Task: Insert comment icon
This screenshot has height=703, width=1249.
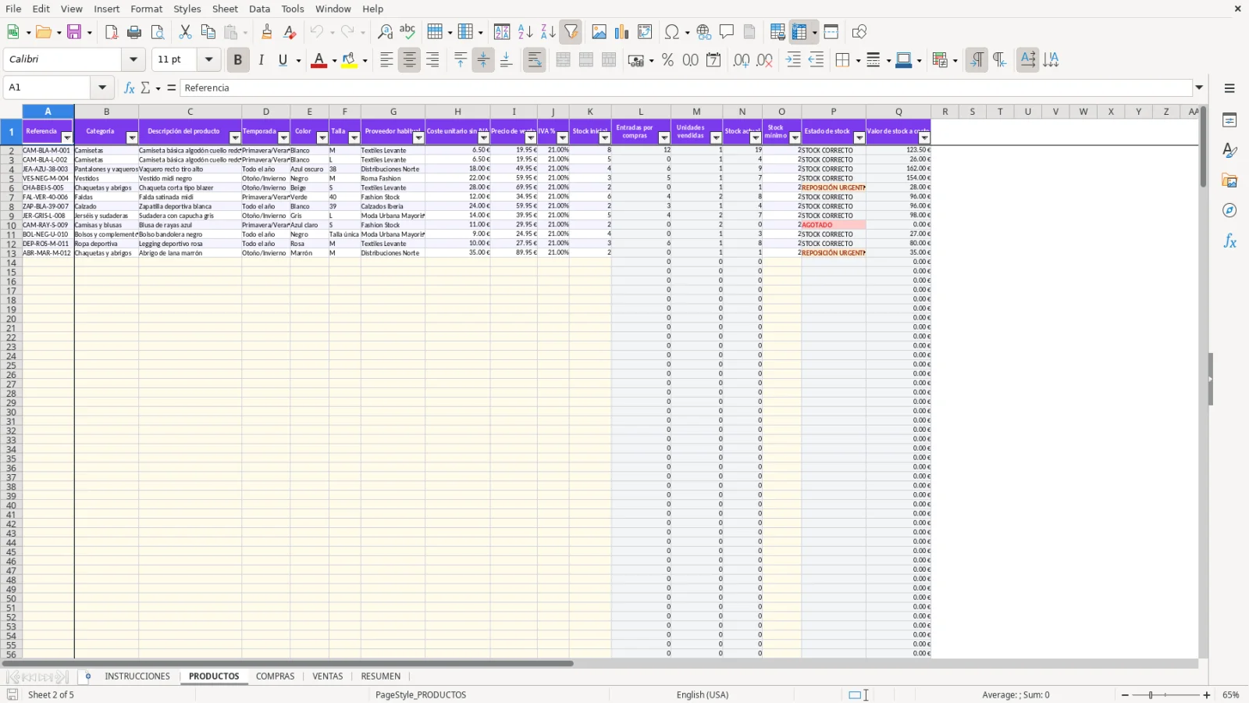Action: pos(727,32)
